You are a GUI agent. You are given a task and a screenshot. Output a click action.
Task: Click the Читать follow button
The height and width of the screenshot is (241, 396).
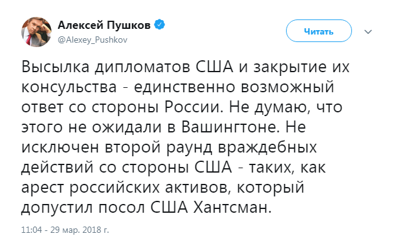(x=319, y=31)
